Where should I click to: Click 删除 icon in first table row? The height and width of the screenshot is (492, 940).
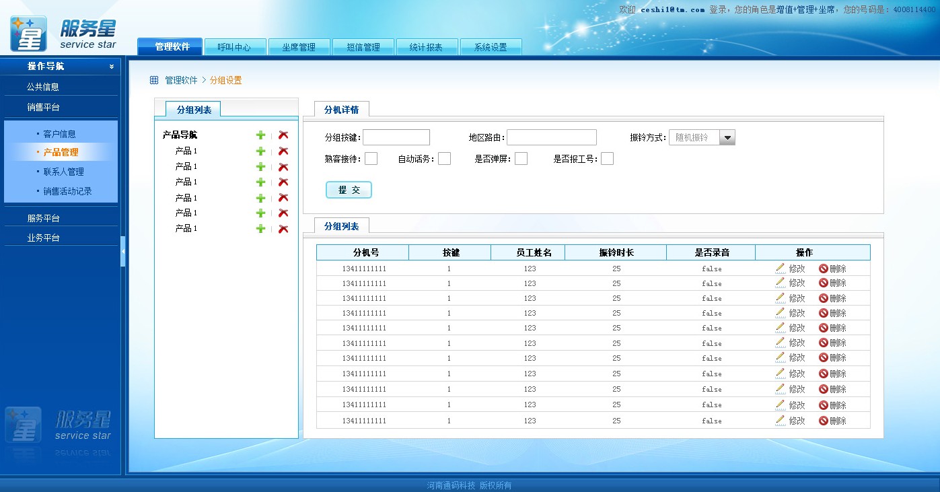point(823,269)
